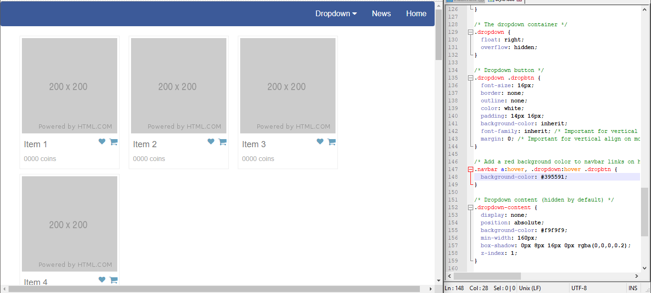The height and width of the screenshot is (293, 651).
Task: Add Item 2 to cart with its cart icon
Action: coord(223,141)
